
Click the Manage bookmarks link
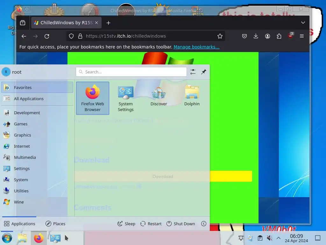[196, 47]
